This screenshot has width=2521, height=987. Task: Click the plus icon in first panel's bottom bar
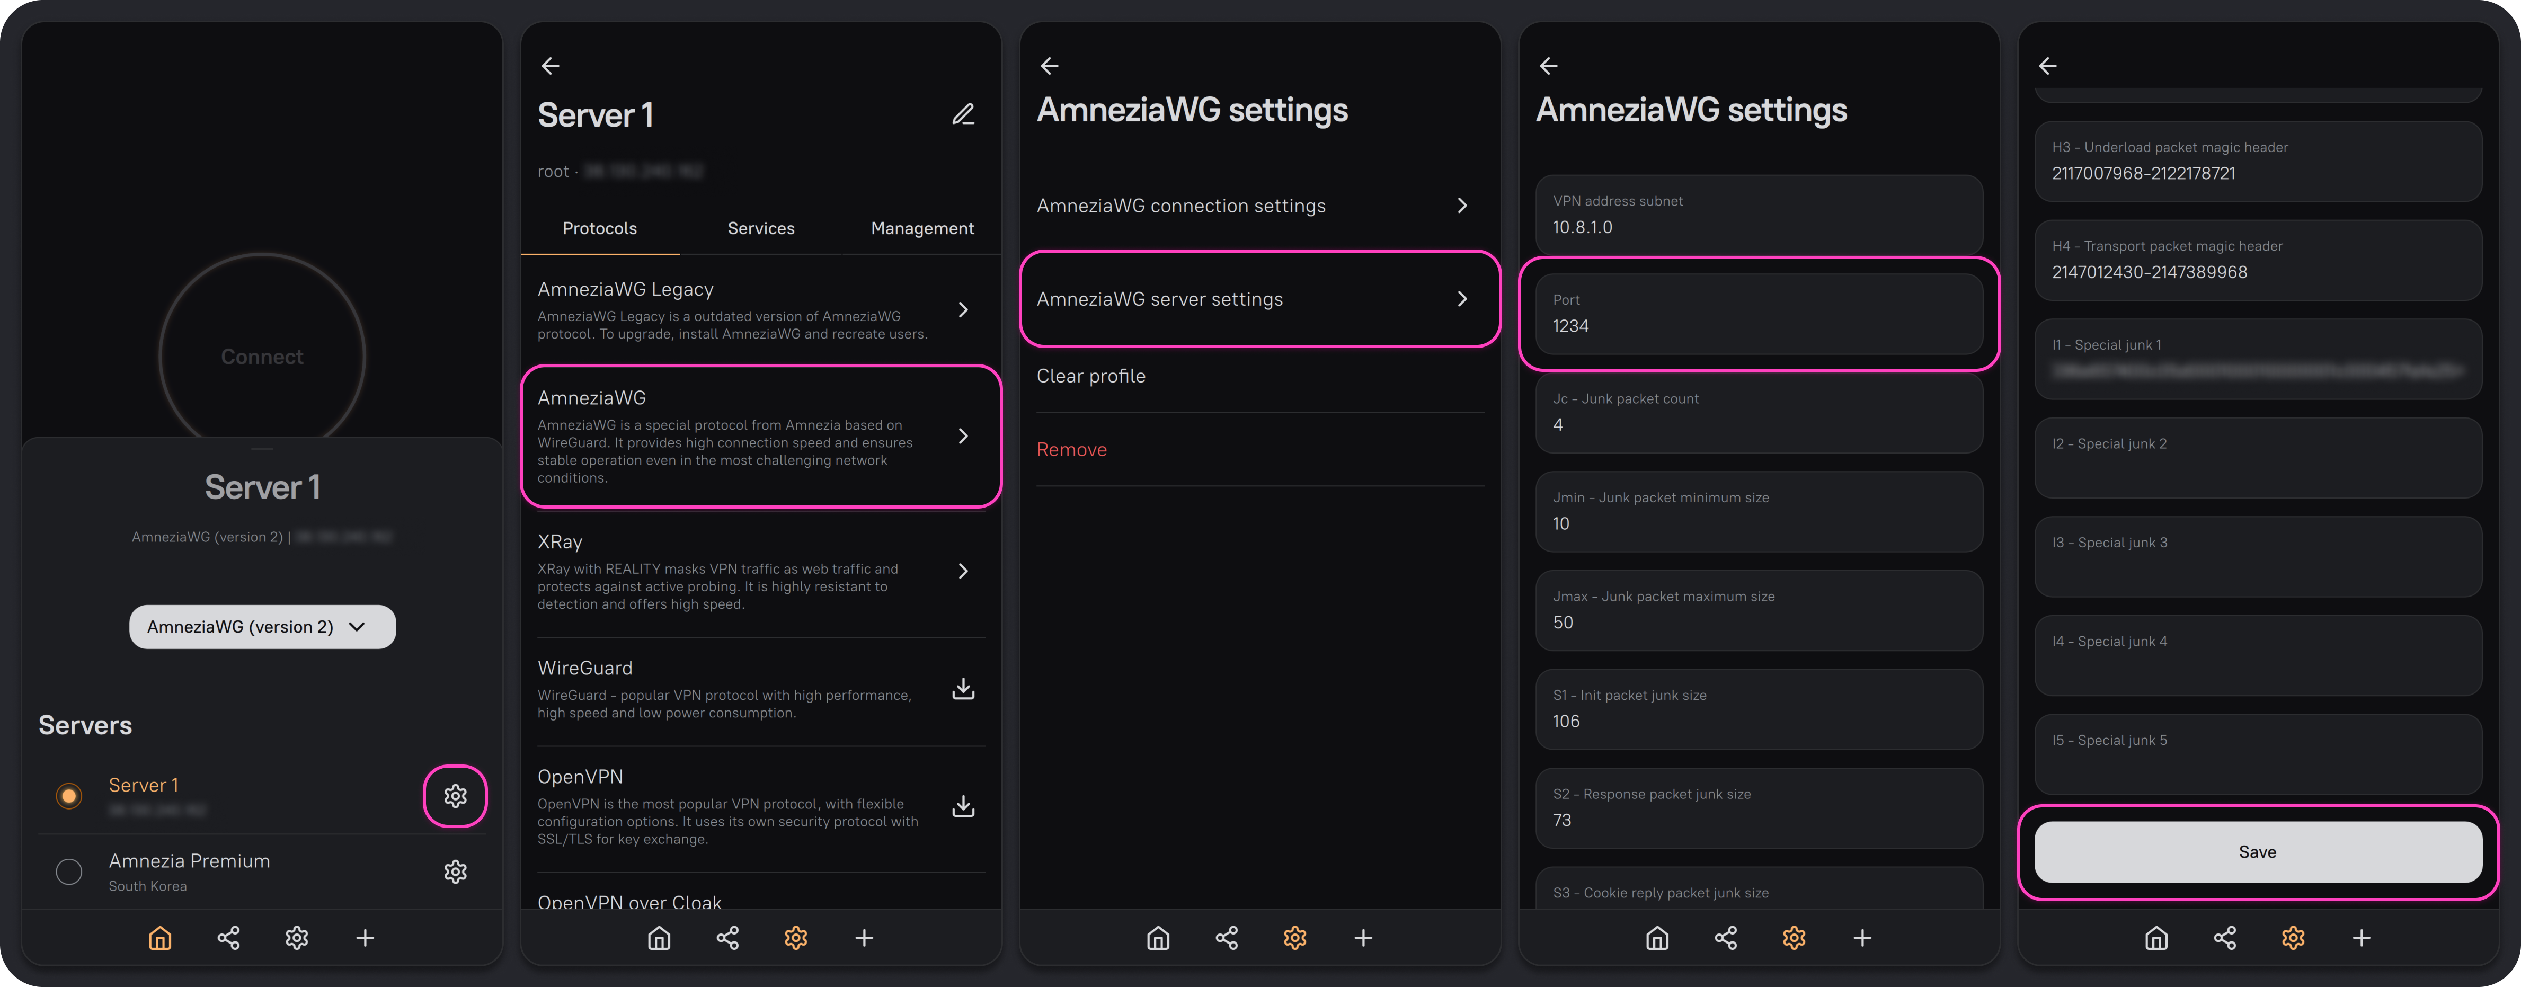click(365, 938)
